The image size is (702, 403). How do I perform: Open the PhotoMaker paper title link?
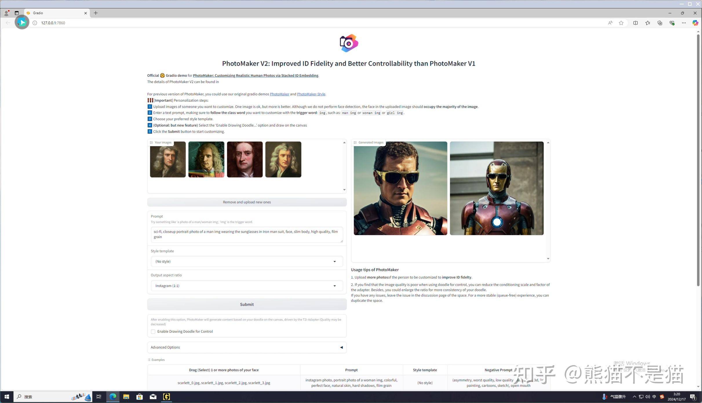pos(256,76)
